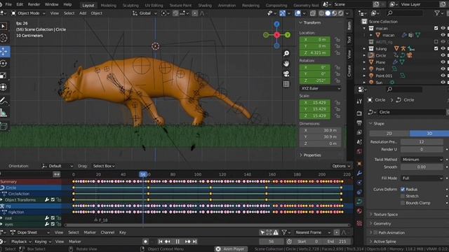
Task: Hide the Point.001 light in outliner
Action: 443,76
